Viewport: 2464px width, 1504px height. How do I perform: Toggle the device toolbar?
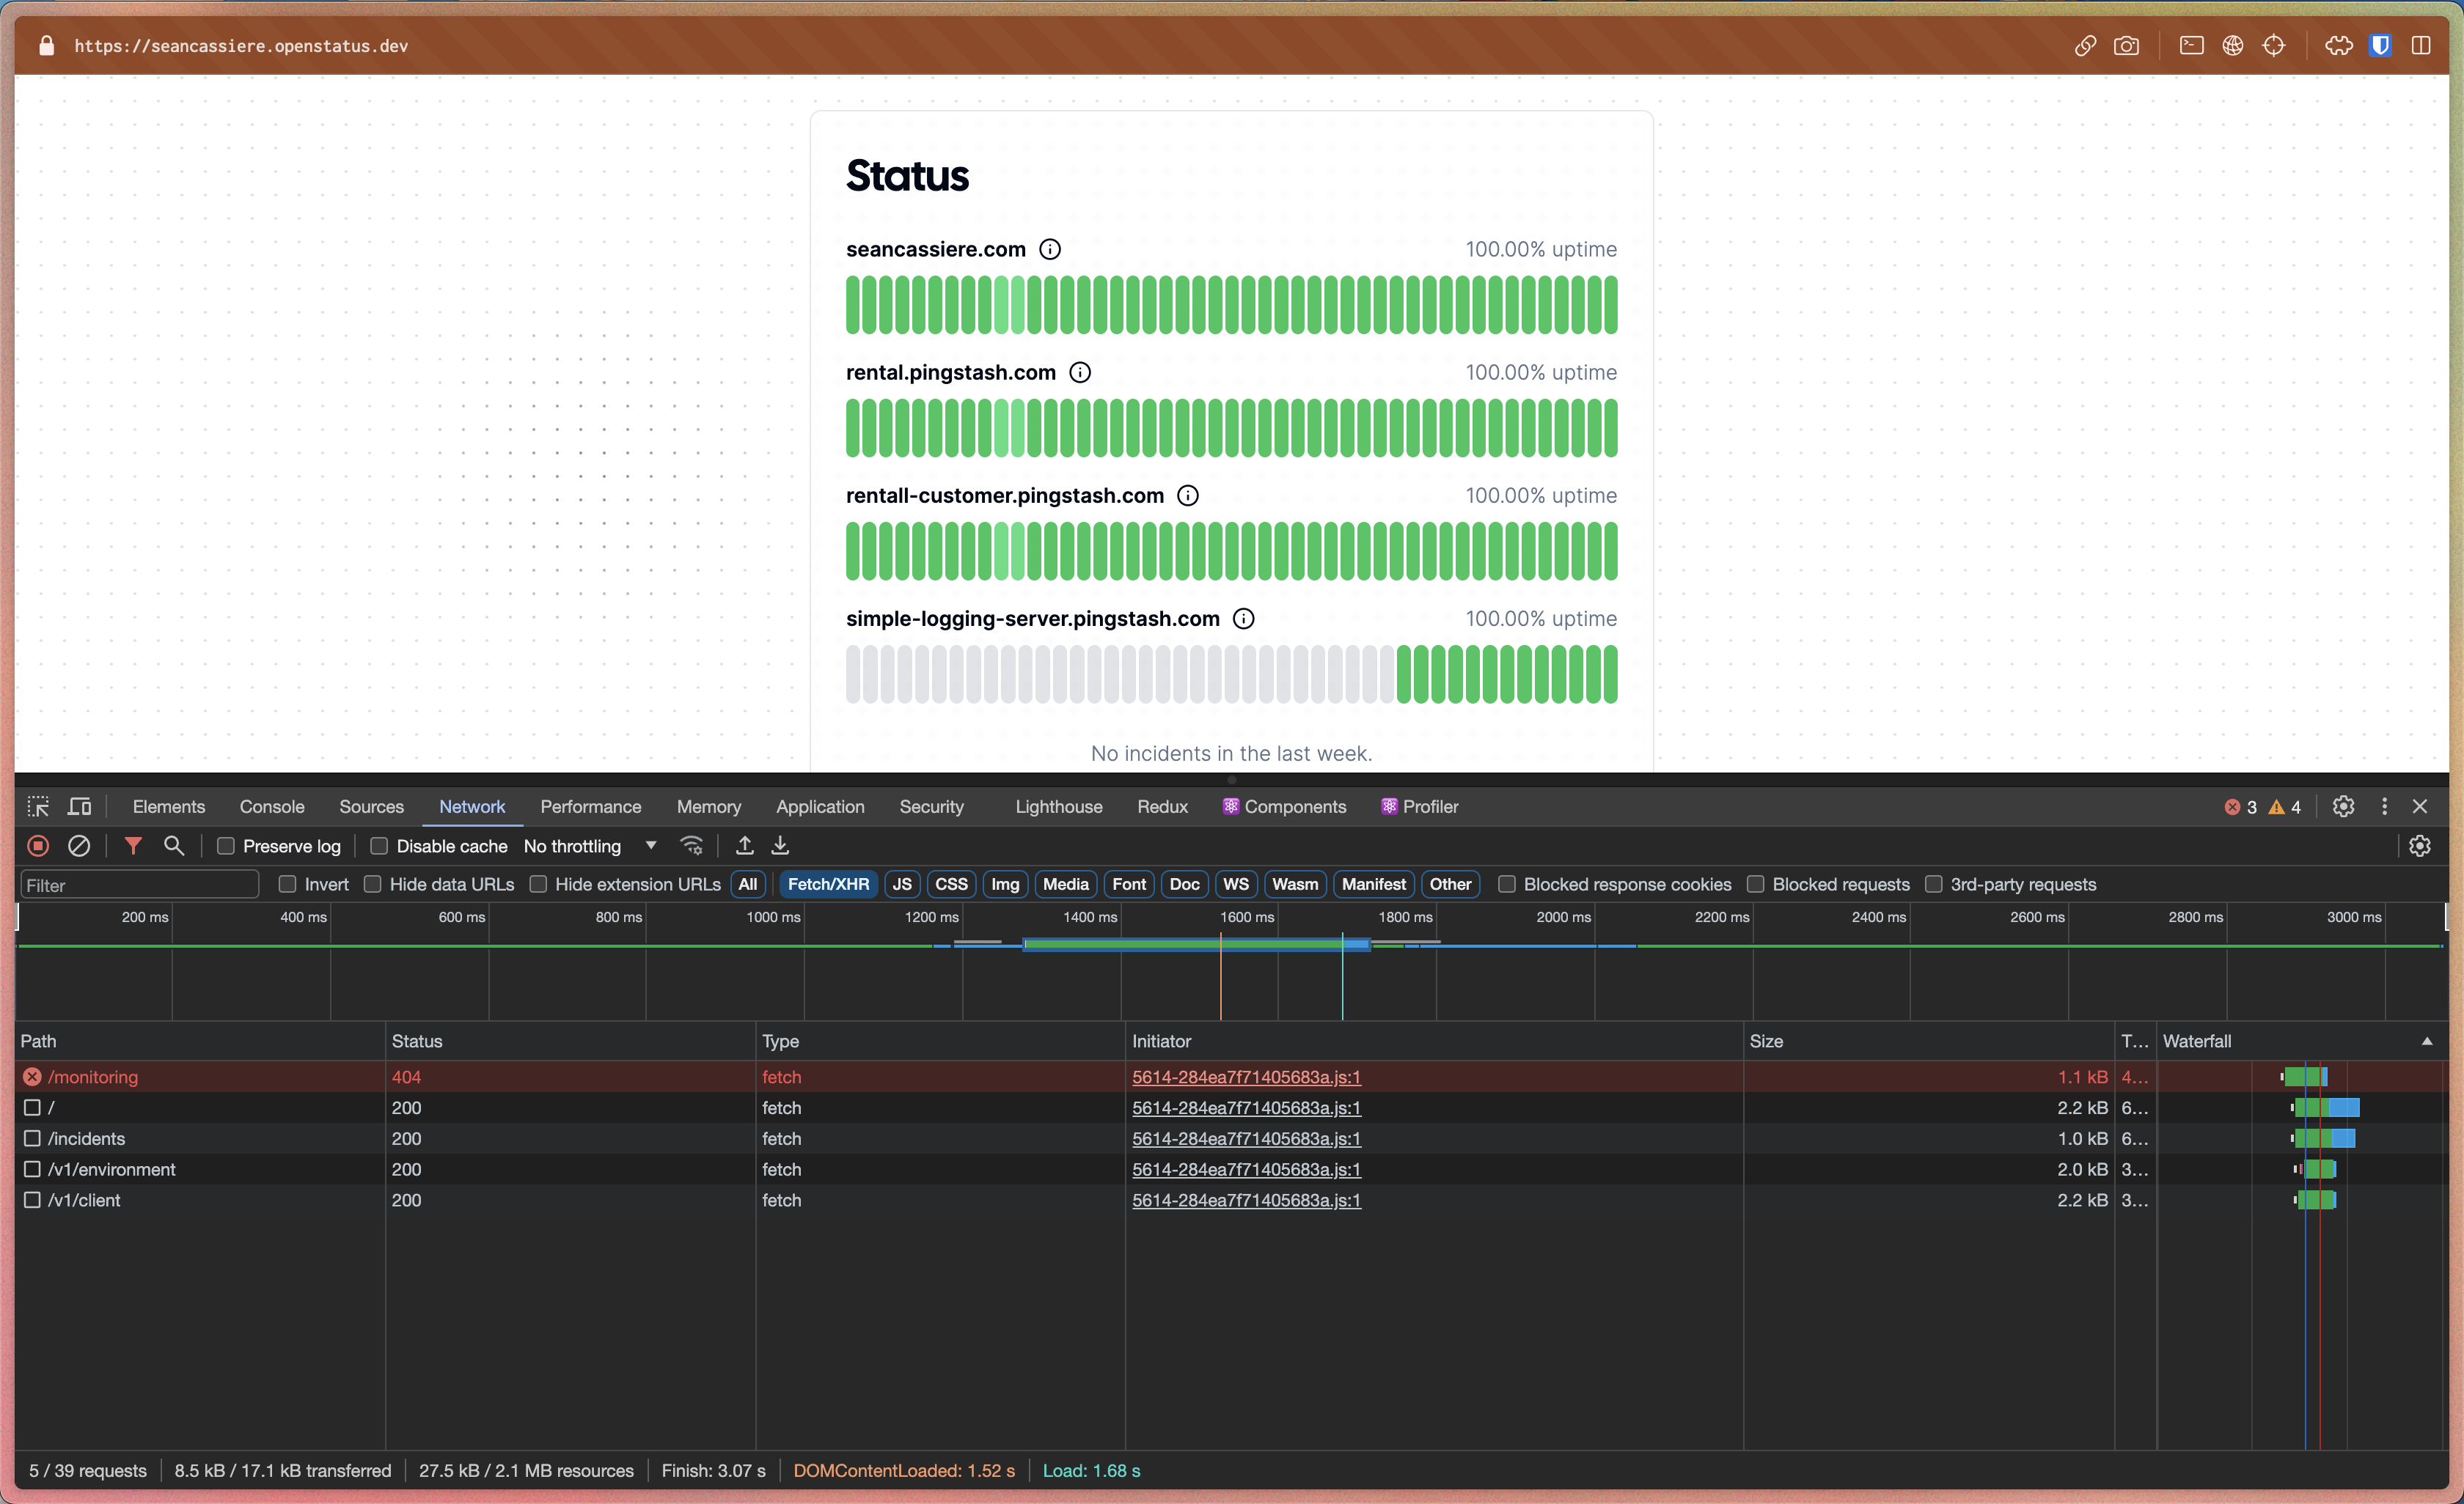[x=80, y=806]
